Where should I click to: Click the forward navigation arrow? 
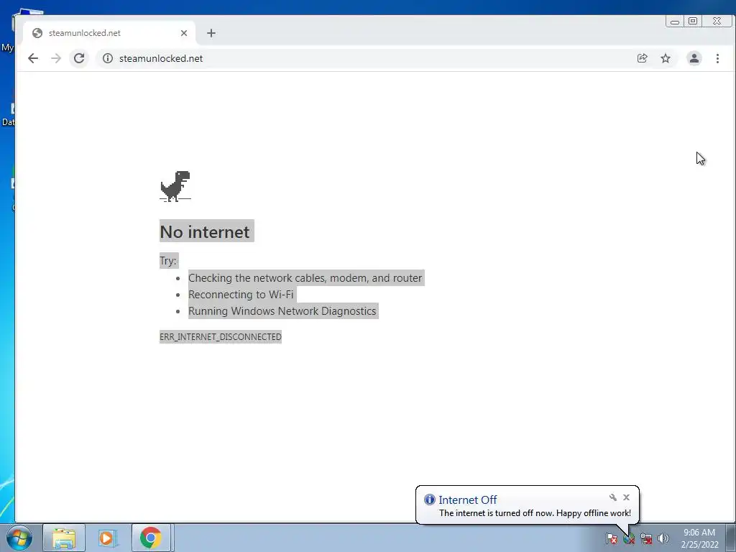coord(56,58)
